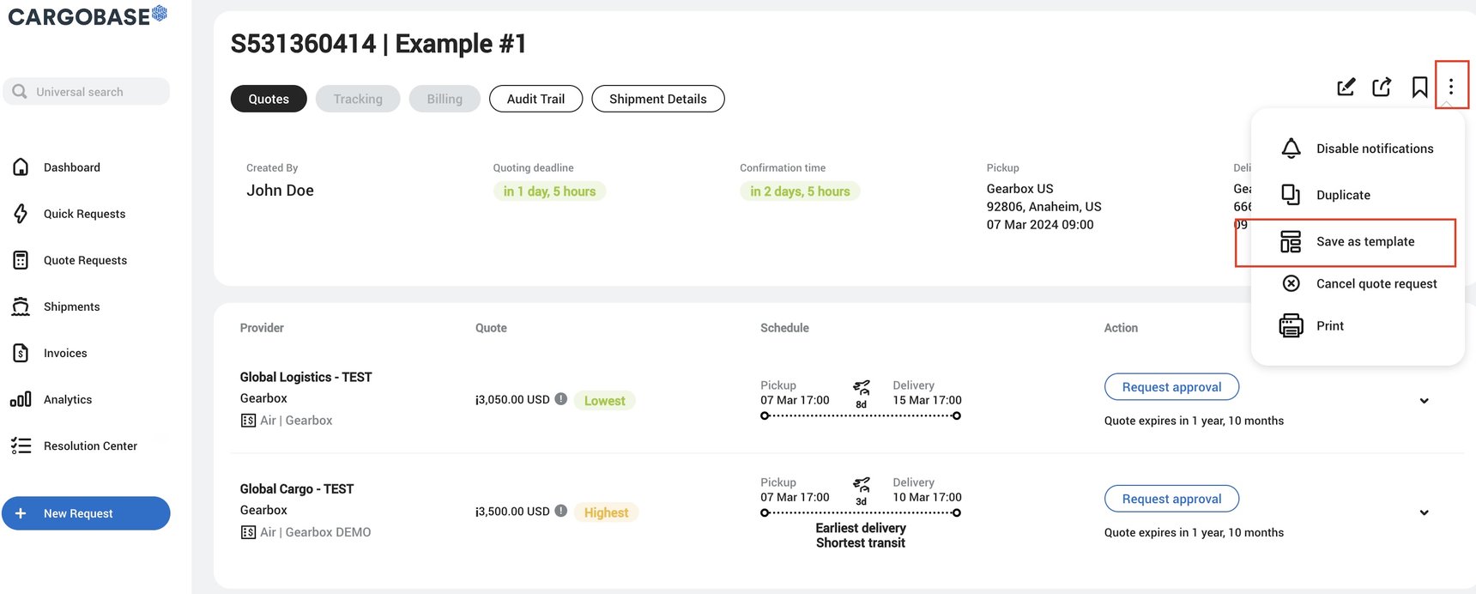Open Analytics from the sidebar

68,399
